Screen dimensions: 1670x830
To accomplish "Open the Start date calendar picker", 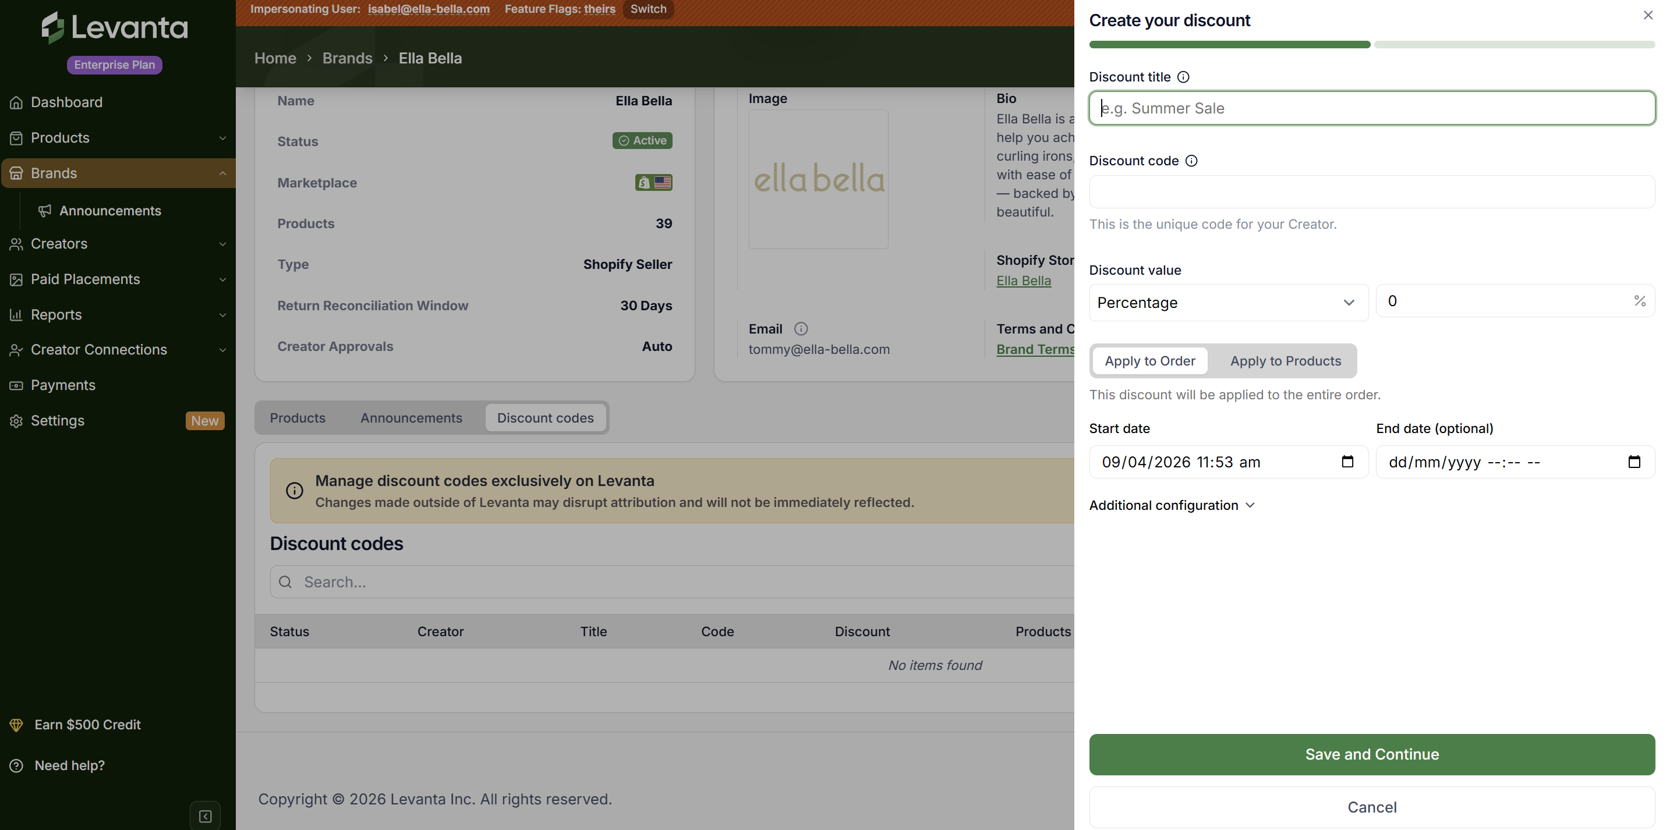I will 1347,462.
